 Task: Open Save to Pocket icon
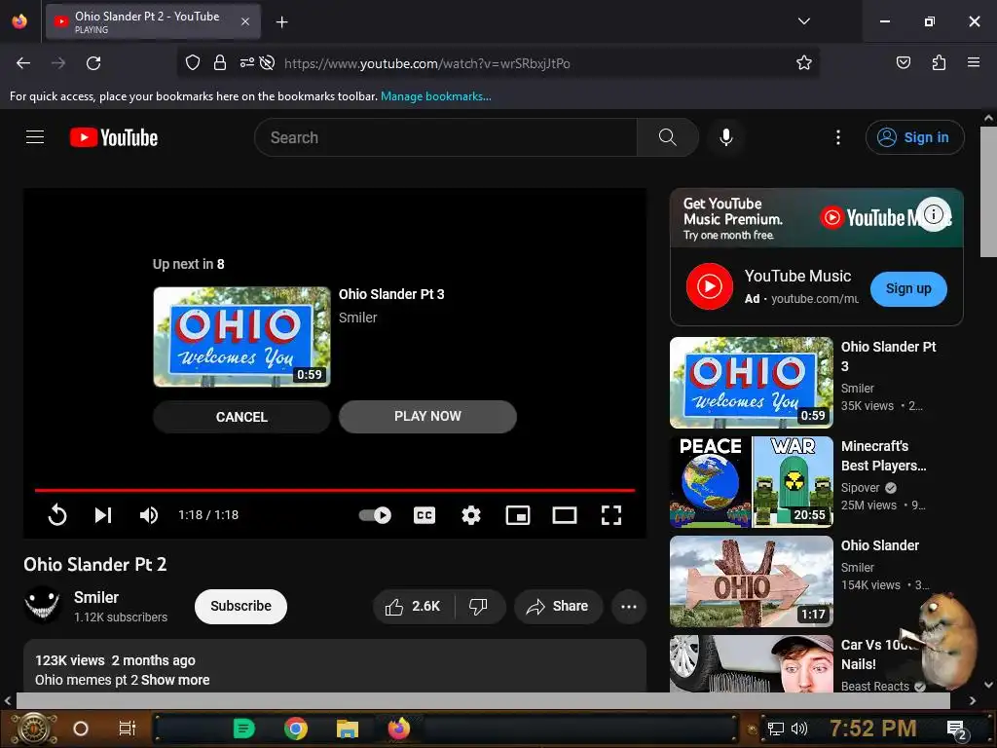[903, 62]
